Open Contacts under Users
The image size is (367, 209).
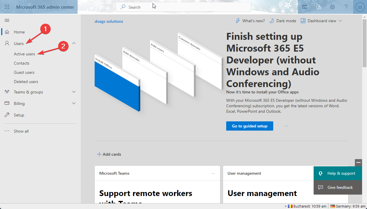pyautogui.click(x=22, y=63)
